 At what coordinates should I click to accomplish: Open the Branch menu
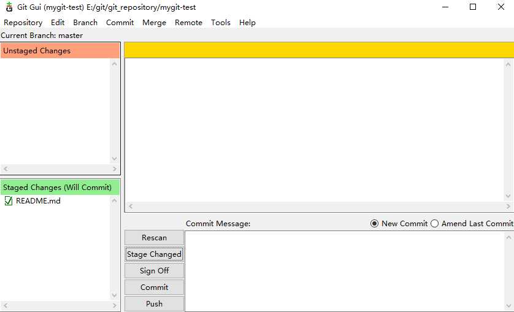click(x=85, y=23)
